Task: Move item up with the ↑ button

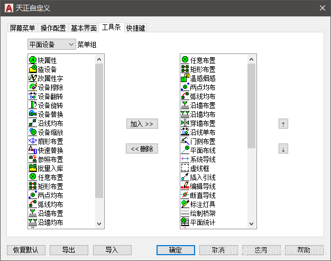Action: coord(283,124)
